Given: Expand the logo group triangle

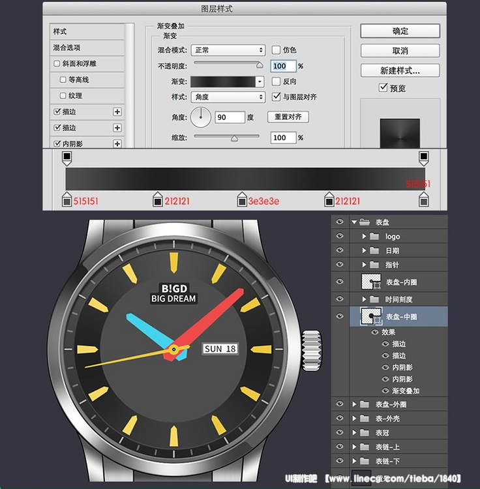Looking at the screenshot, I should [x=364, y=237].
